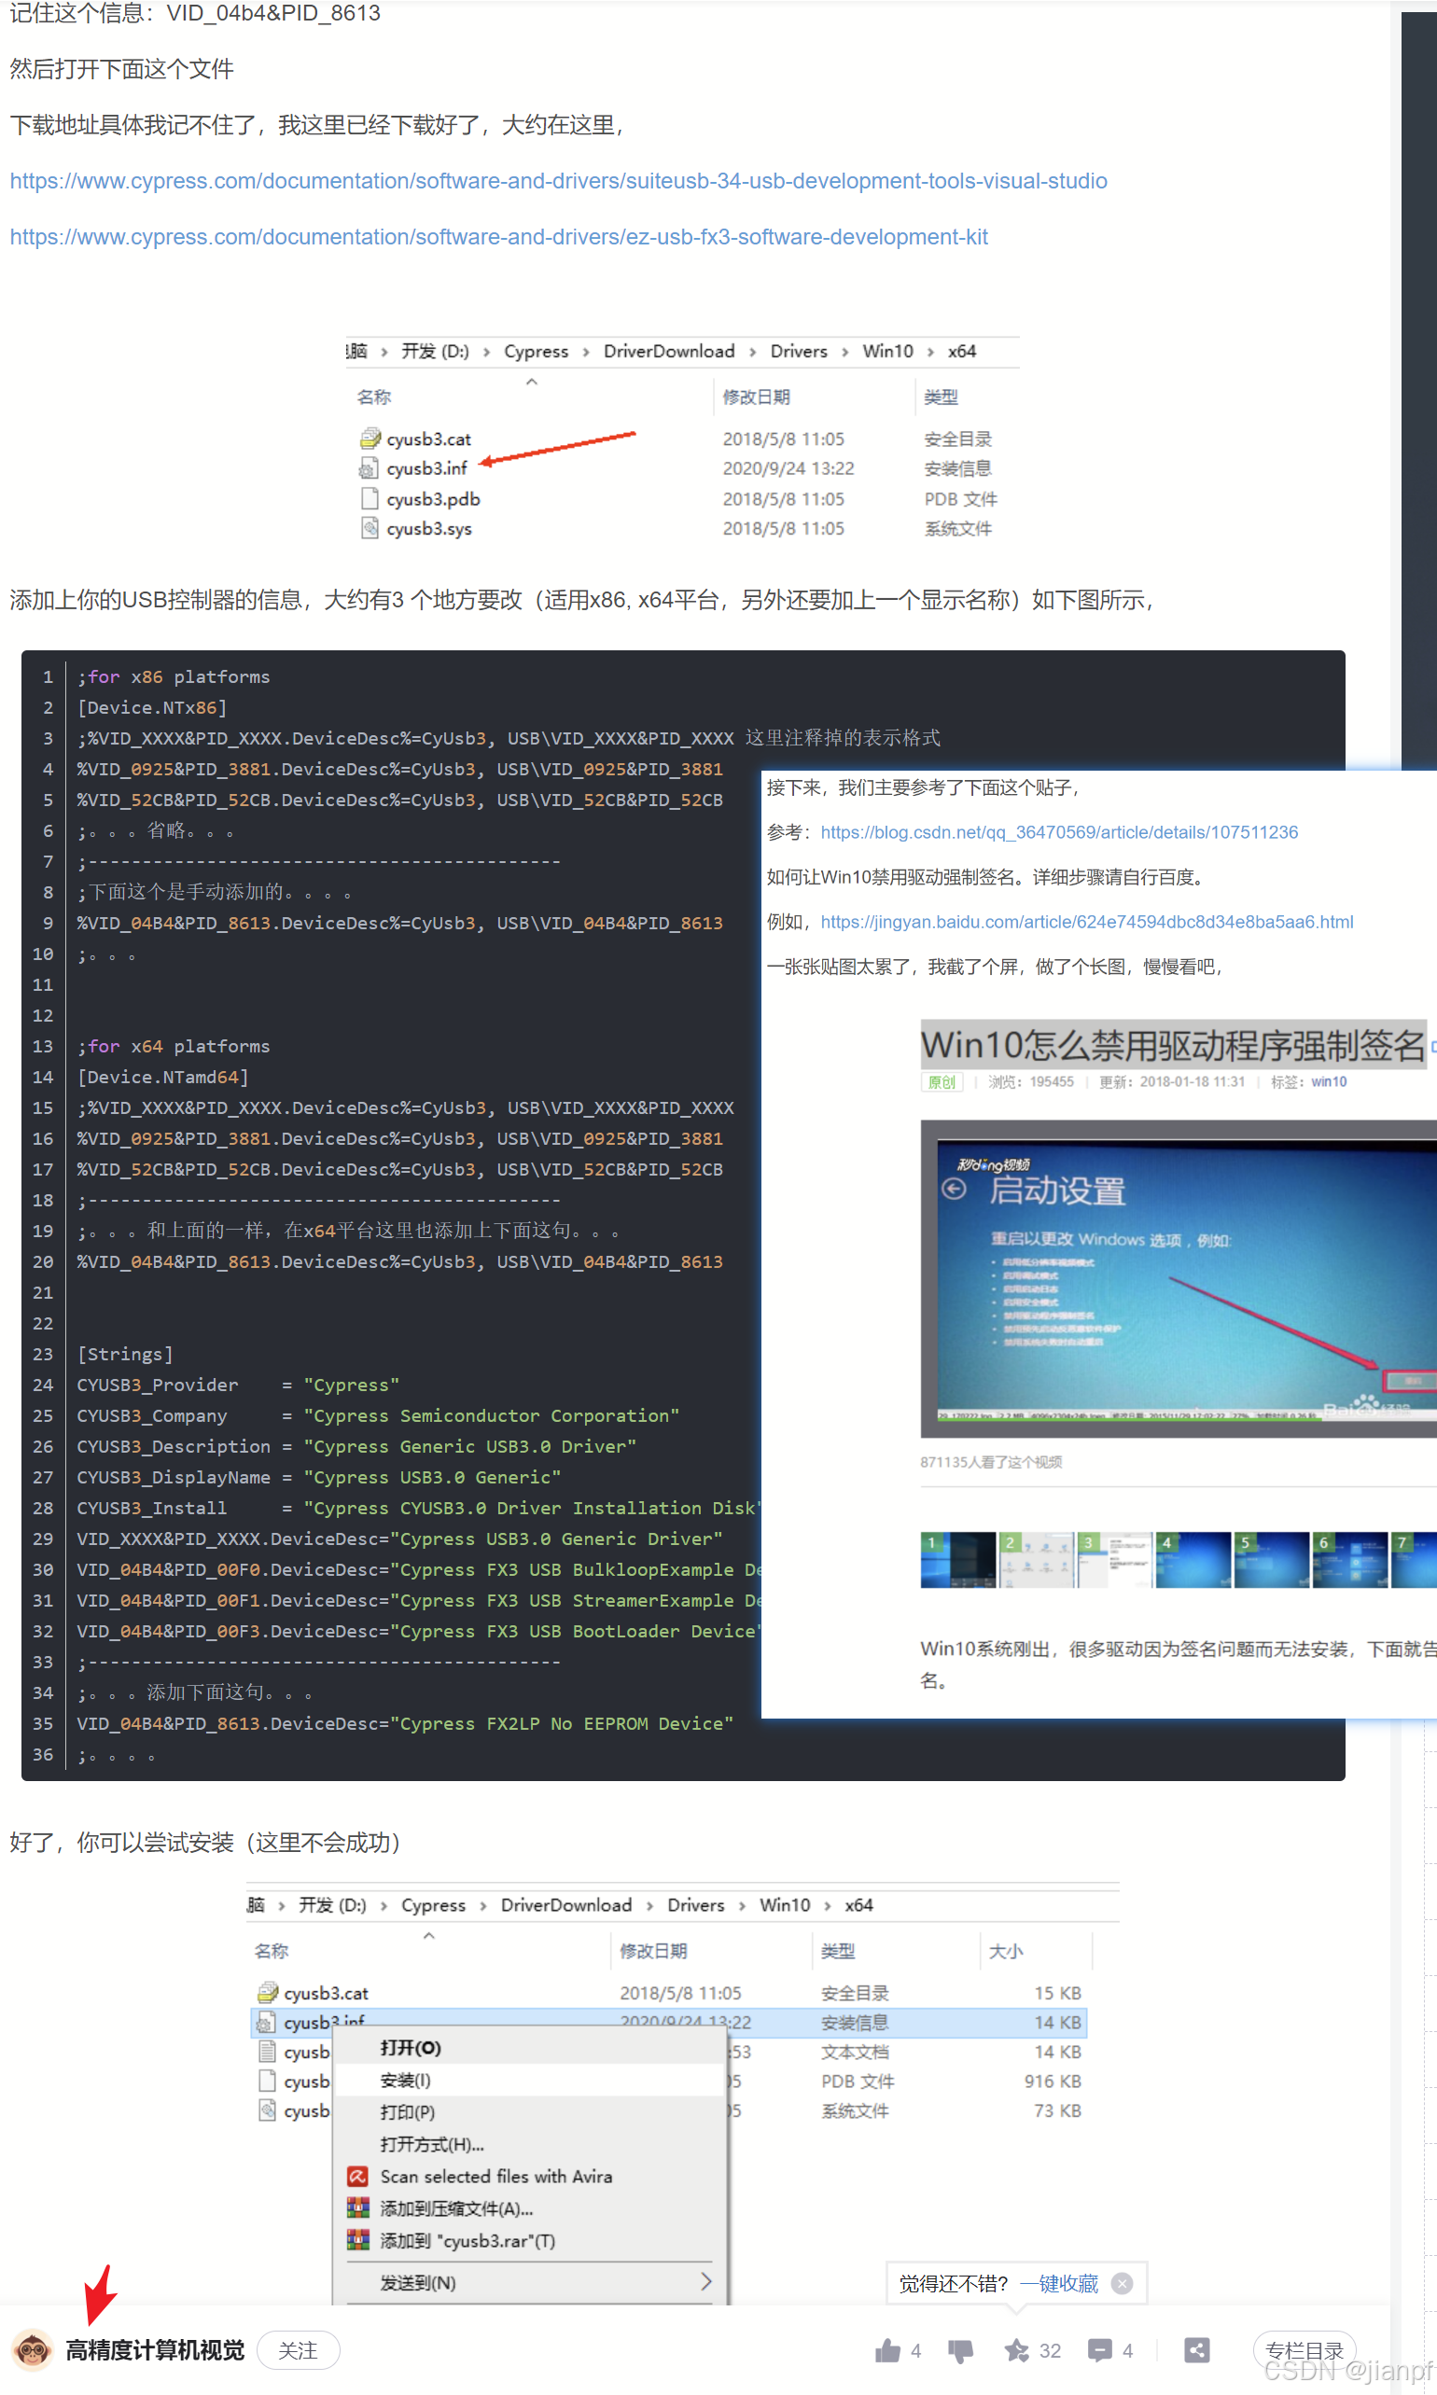
Task: Click the Win10怎么禁用驱动程序强制签名 title
Action: coord(1173,1046)
